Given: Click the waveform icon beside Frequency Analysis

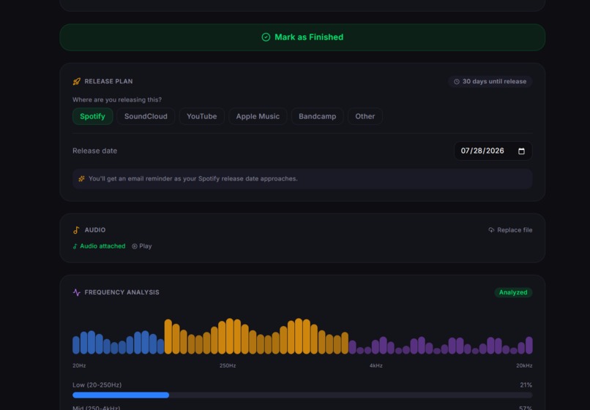Looking at the screenshot, I should (77, 292).
